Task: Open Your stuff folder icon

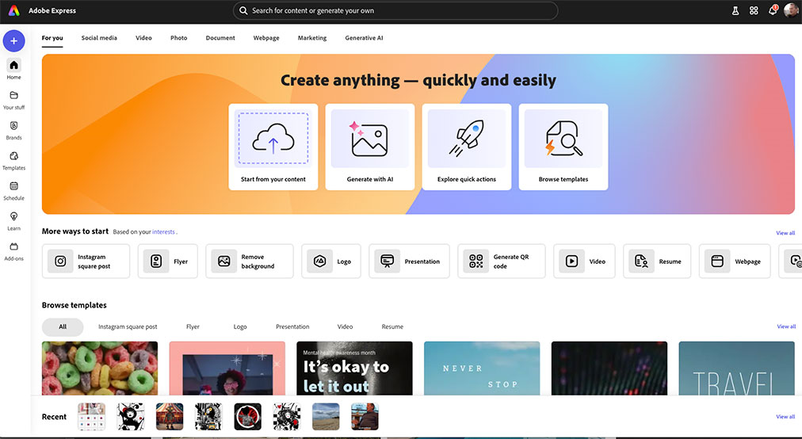Action: click(13, 95)
